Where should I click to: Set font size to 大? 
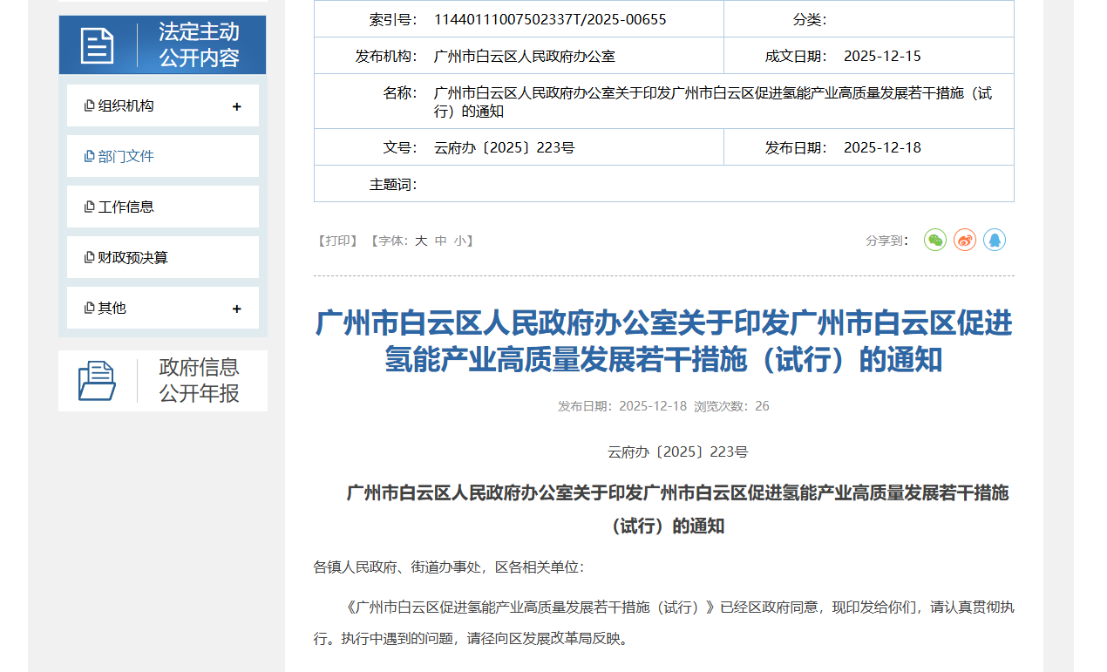click(420, 240)
